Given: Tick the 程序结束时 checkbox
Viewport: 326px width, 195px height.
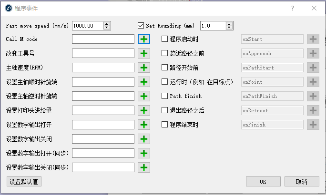Looking at the screenshot, I should coord(164,125).
